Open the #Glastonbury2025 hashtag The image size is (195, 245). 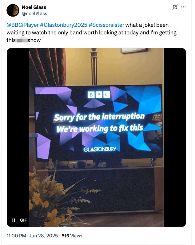(64, 25)
